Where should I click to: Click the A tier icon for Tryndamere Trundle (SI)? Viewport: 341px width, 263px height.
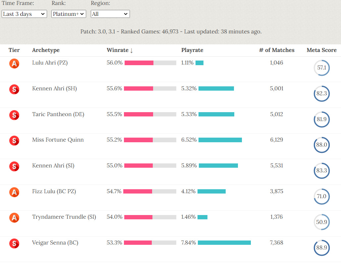pos(14,218)
